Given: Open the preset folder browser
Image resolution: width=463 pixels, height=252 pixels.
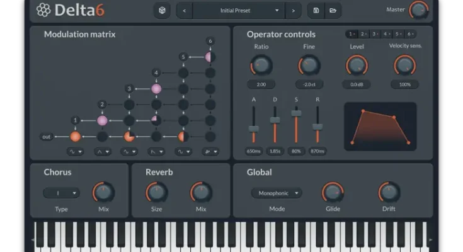Looking at the screenshot, I should pyautogui.click(x=333, y=11).
